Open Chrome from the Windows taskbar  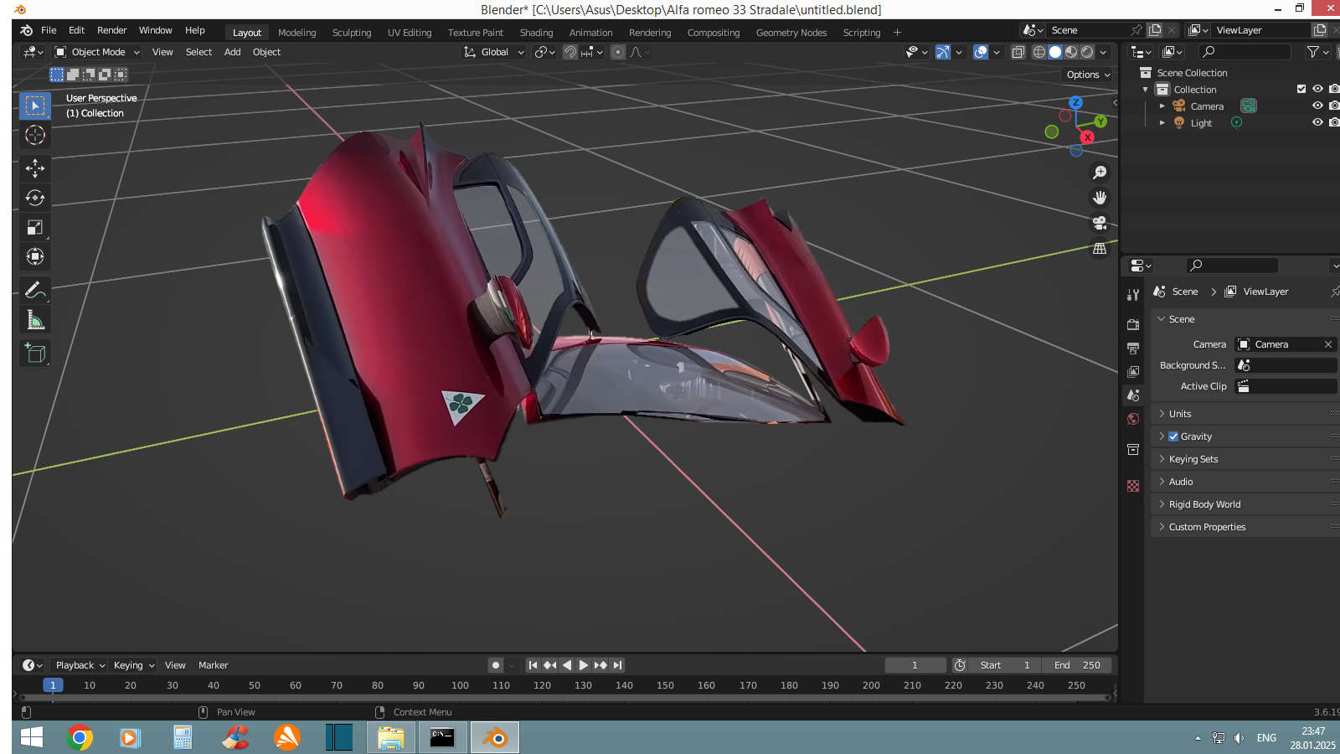click(x=80, y=737)
